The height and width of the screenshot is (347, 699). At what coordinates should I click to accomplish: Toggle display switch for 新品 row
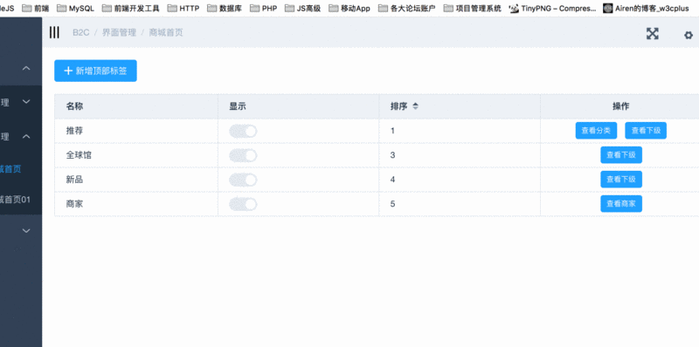(x=243, y=180)
